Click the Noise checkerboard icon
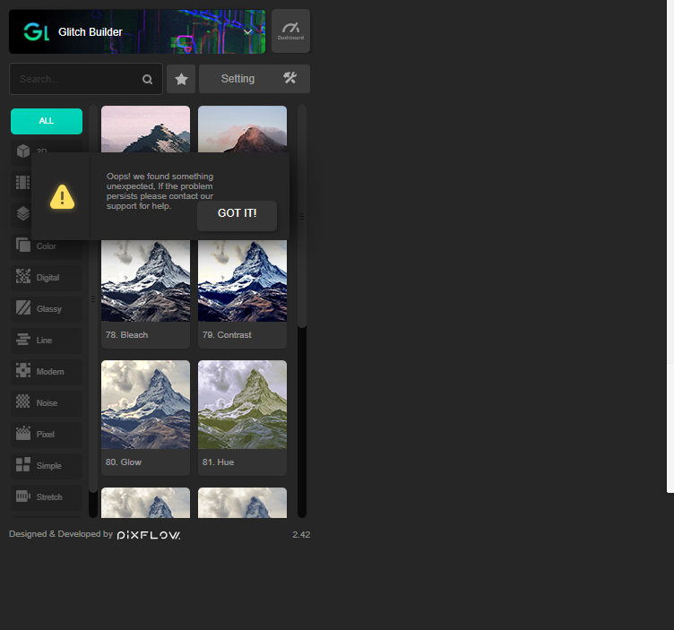Screen dimensions: 674x630 [23, 402]
